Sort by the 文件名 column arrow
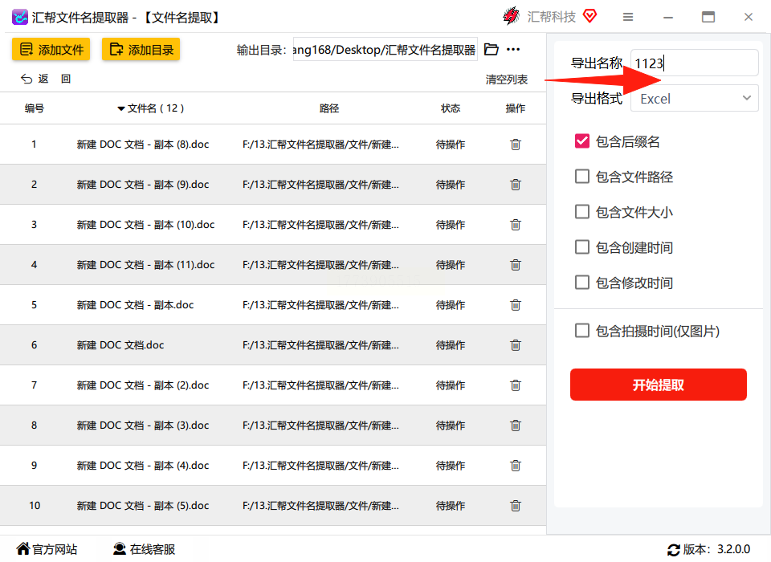Screen dimensions: 771x562 [x=121, y=108]
